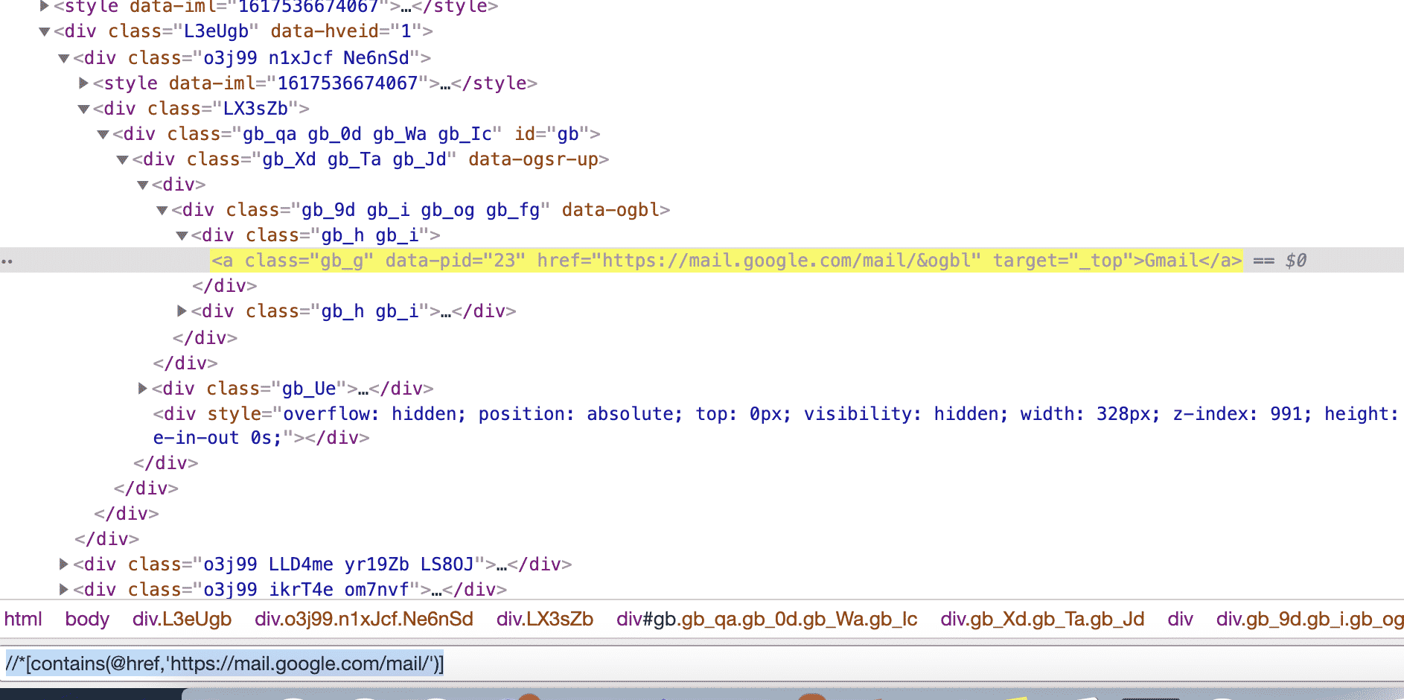Expand the first style data-iml element
The image size is (1404, 700).
tap(42, 7)
